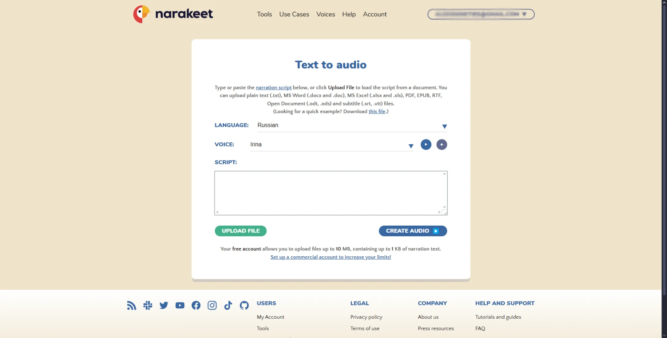
Task: Open the Instagram profile icon
Action: [212, 305]
